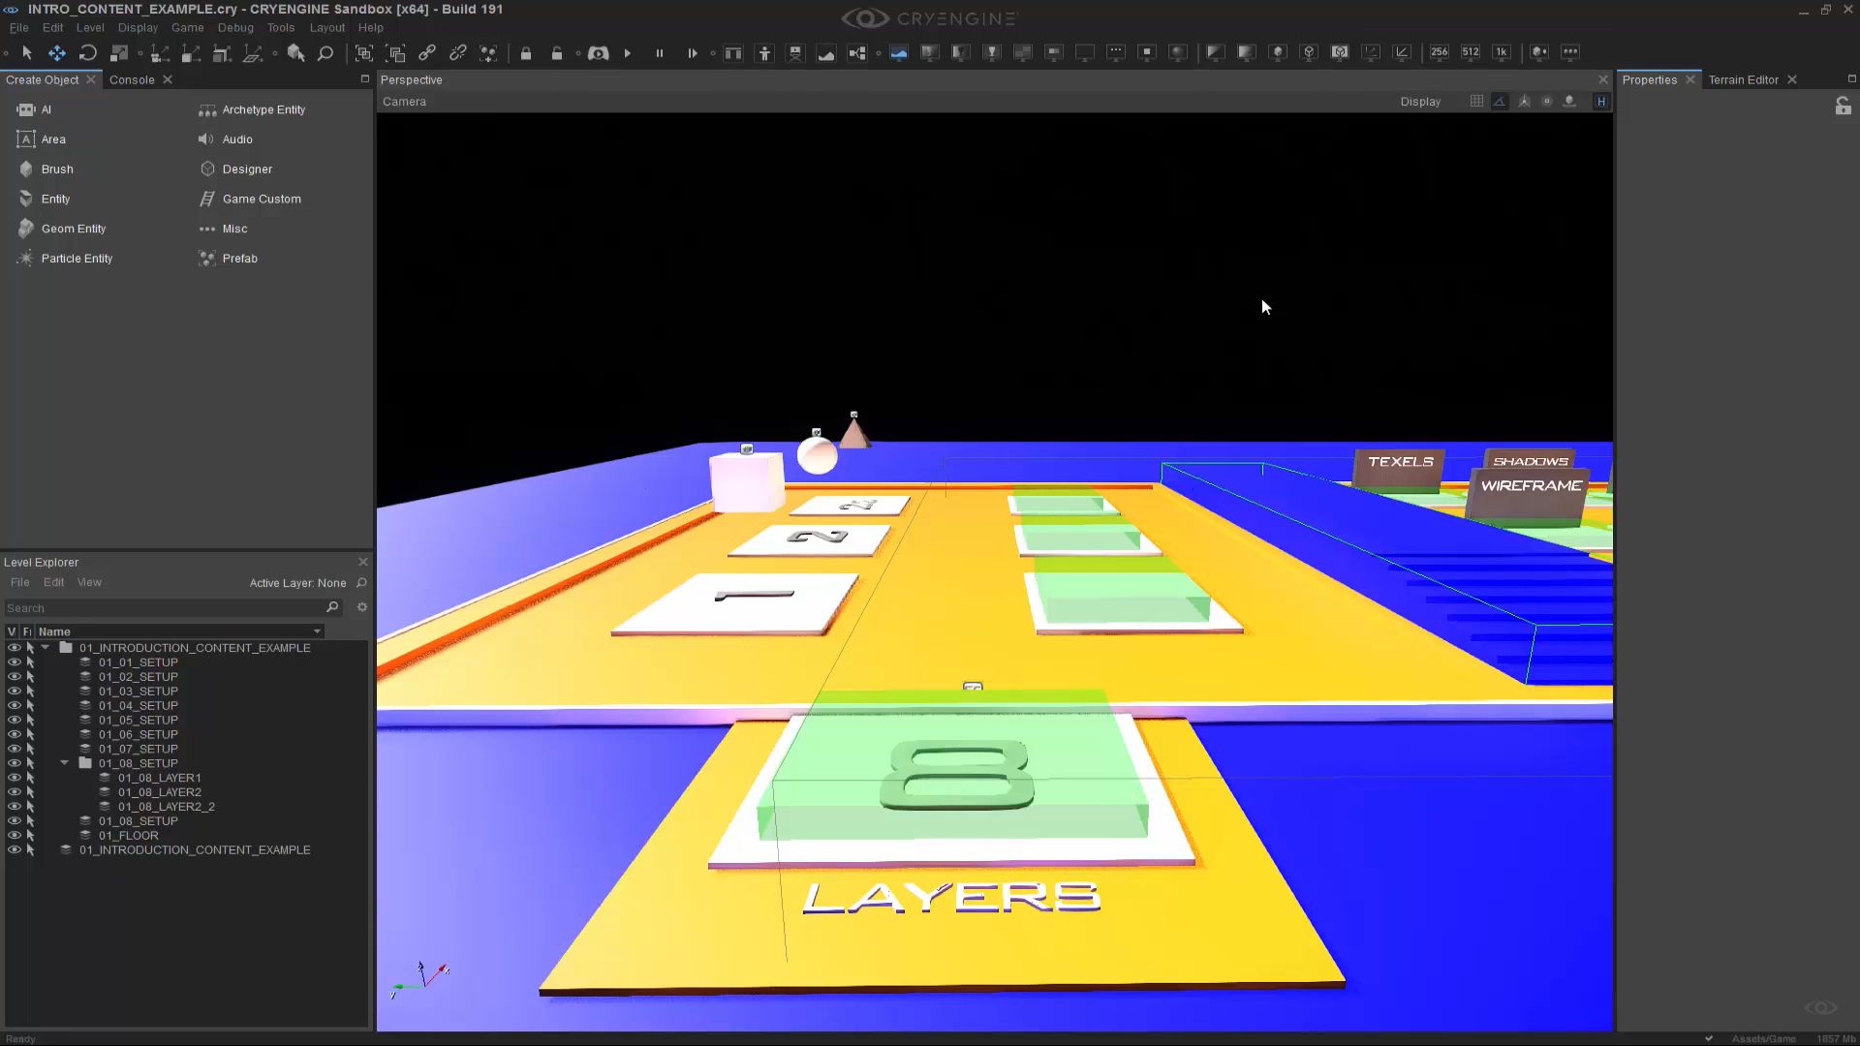Activate the Scale tool
The width and height of the screenshot is (1860, 1046).
click(120, 53)
